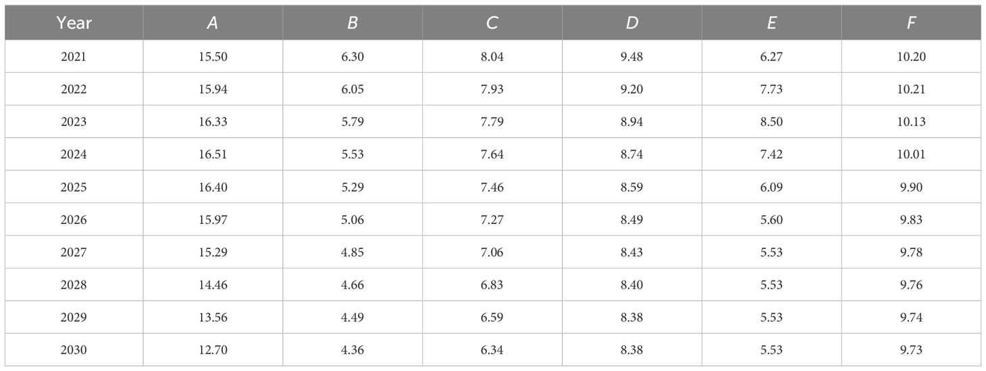
Task: Select the 9.73 cell in row 2030
Action: tap(911, 350)
